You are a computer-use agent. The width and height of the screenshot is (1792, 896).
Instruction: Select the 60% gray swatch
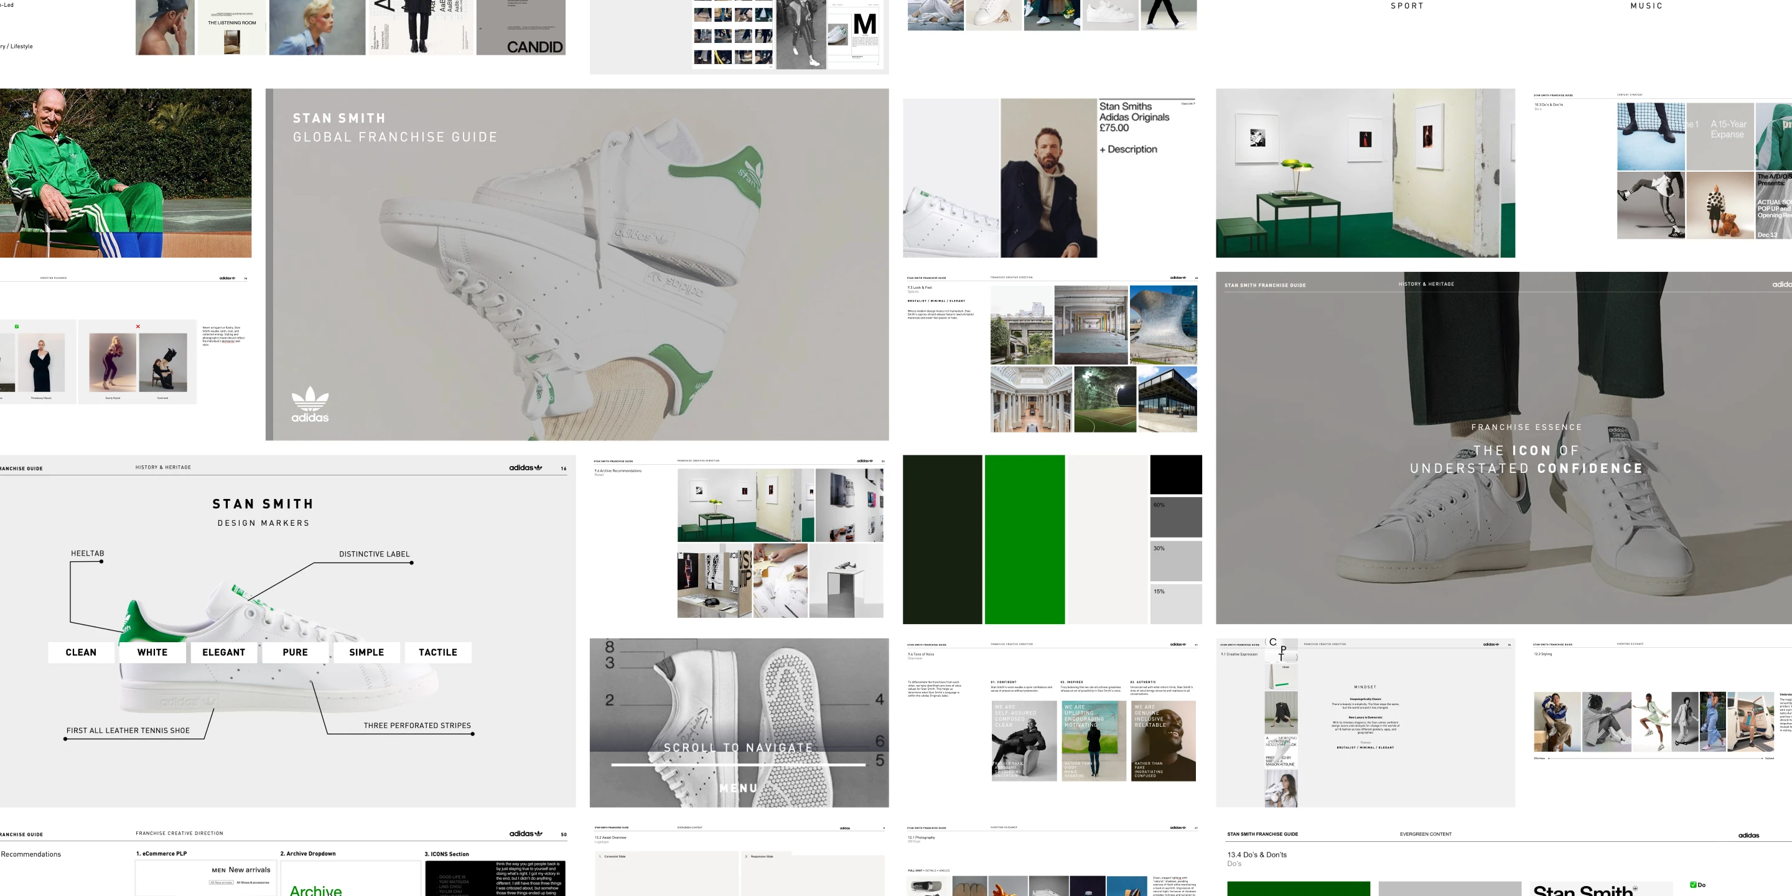[1175, 517]
